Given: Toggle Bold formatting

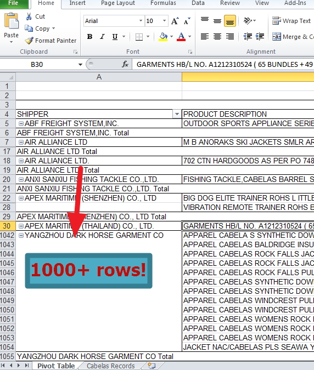Looking at the screenshot, I should pyautogui.click(x=89, y=37).
